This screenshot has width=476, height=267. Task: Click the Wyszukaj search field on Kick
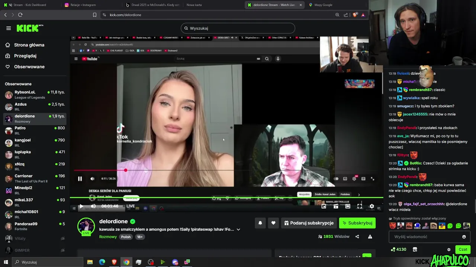[x=238, y=28]
